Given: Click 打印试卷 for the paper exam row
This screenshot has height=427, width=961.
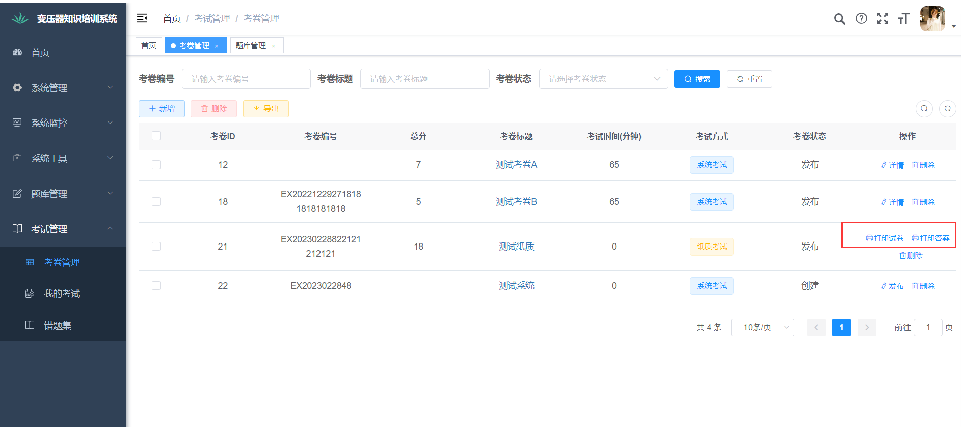Looking at the screenshot, I should pyautogui.click(x=885, y=238).
